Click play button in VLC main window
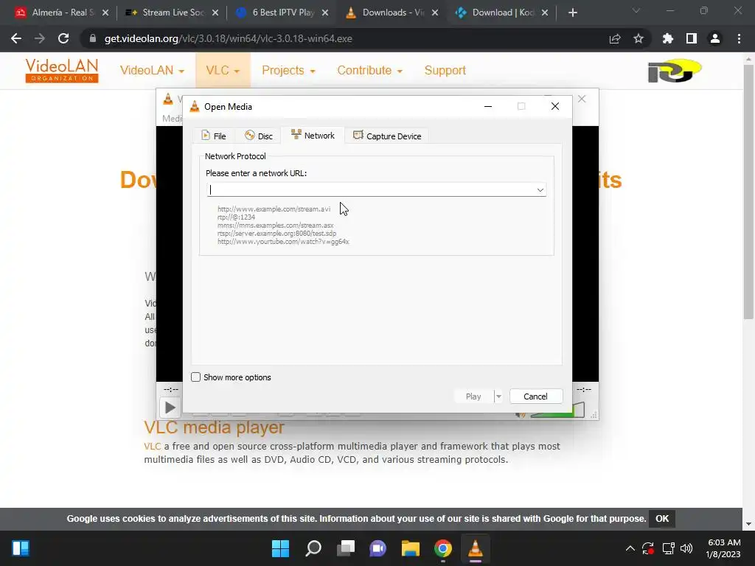The image size is (755, 566). 170,408
